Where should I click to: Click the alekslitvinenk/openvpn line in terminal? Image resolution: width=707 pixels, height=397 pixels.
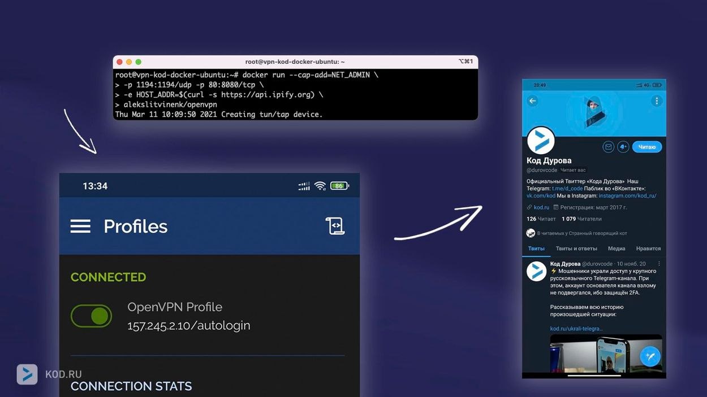pyautogui.click(x=166, y=104)
